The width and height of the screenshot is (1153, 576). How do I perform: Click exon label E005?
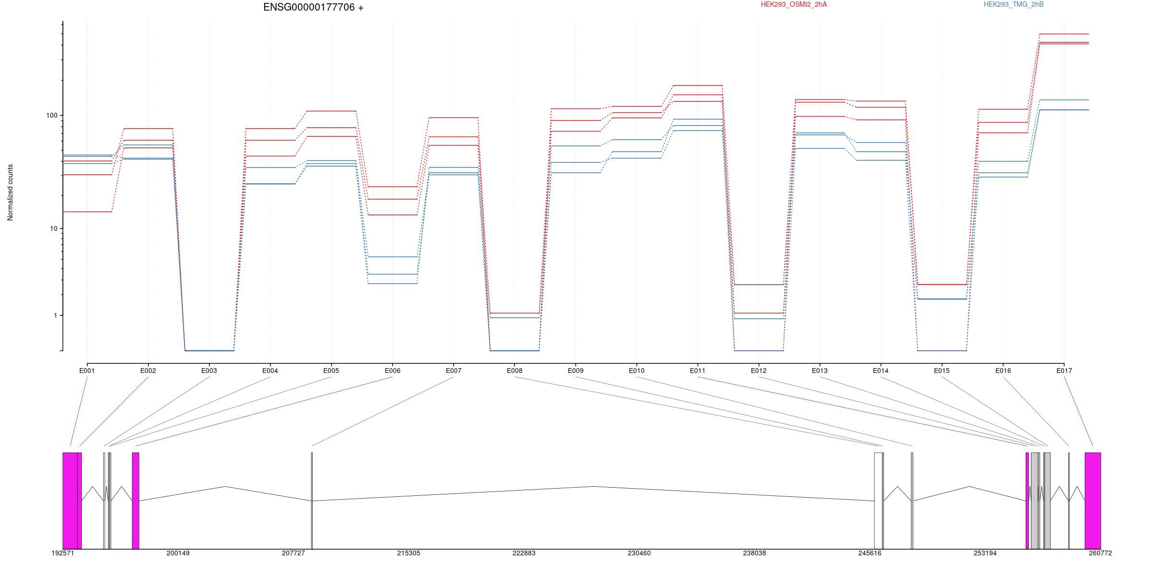[x=331, y=371]
